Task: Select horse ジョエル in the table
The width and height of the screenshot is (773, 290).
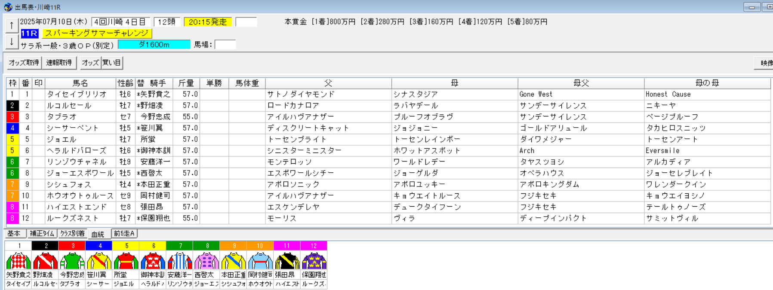Action: click(62, 139)
